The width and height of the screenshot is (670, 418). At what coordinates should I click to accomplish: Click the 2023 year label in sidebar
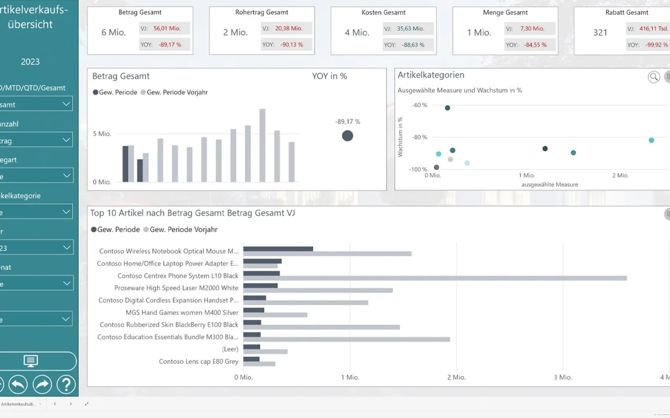[x=30, y=62]
